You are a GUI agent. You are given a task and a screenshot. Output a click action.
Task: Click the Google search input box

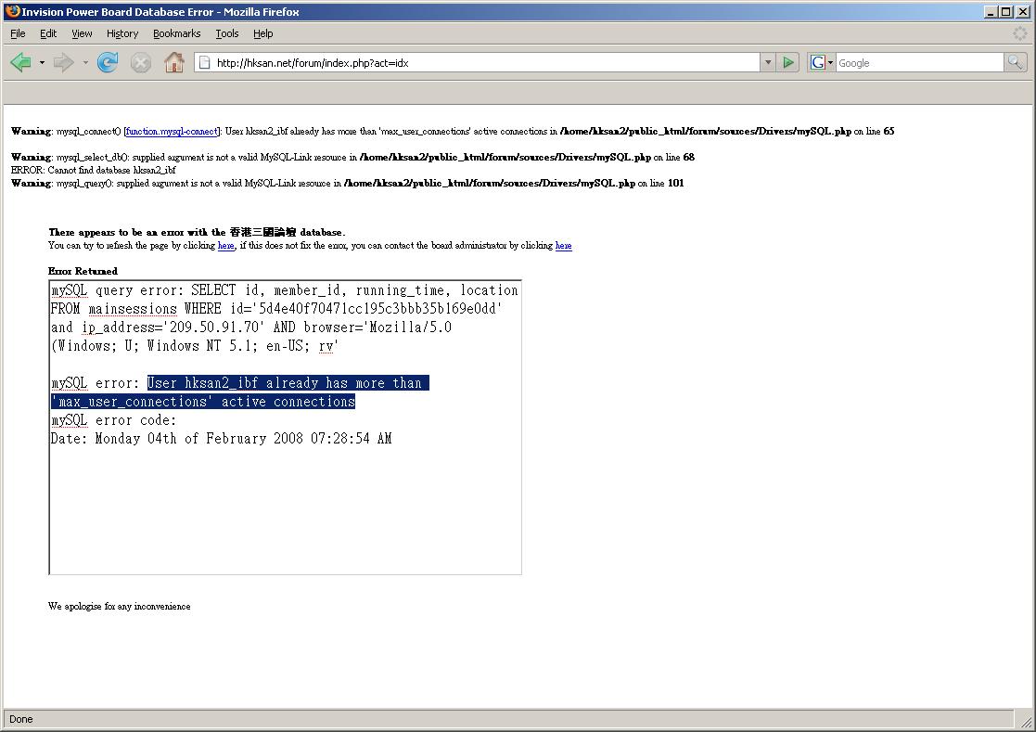(x=919, y=63)
